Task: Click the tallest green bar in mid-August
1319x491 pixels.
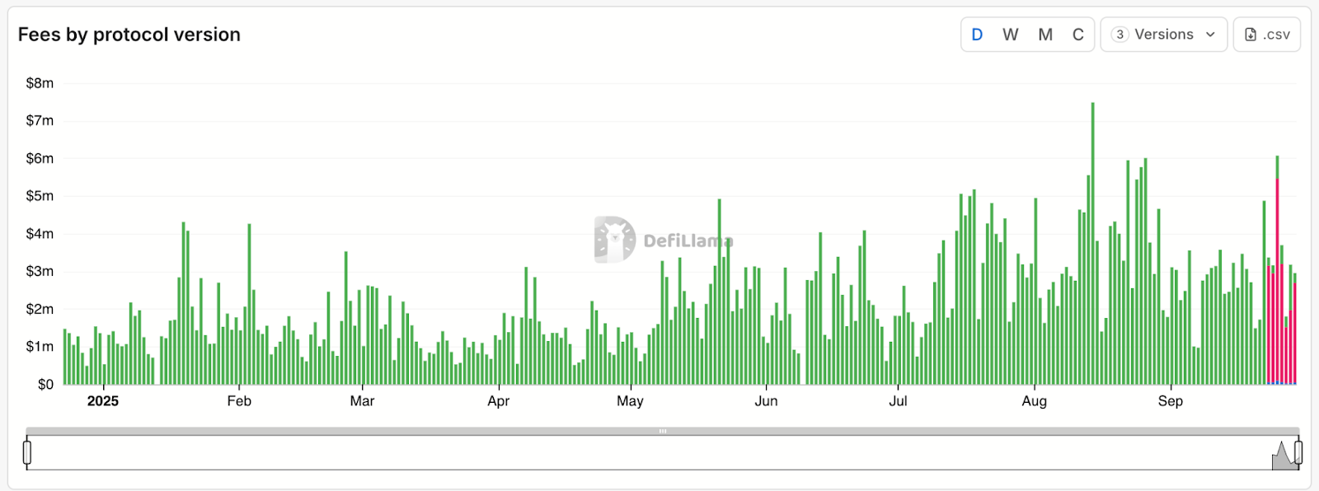Action: click(1093, 247)
